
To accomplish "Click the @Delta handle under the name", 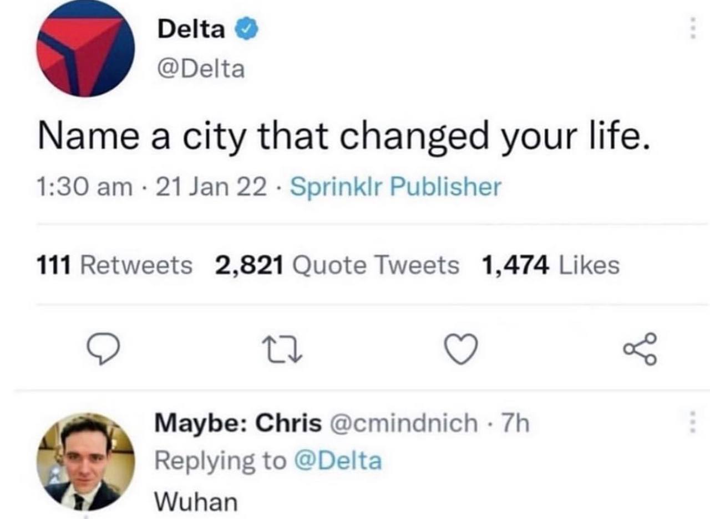I will coord(201,69).
